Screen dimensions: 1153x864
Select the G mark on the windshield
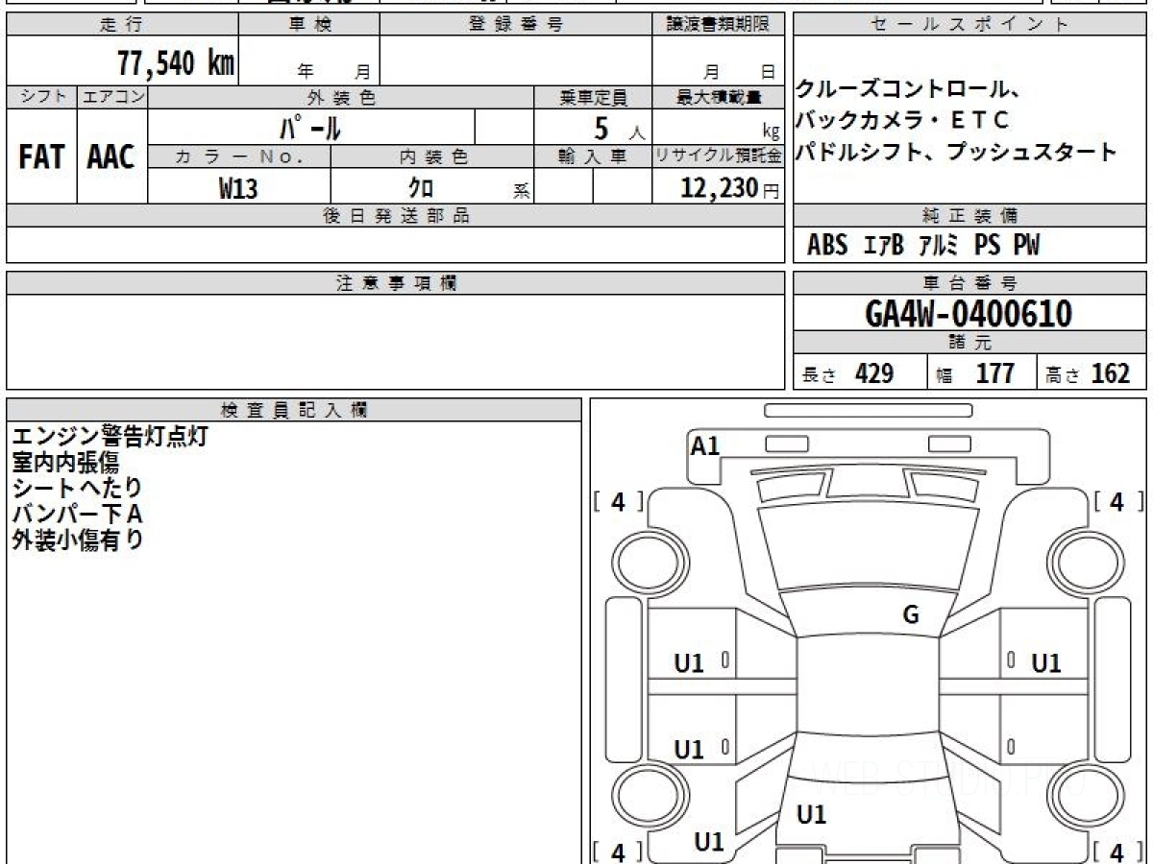click(911, 615)
